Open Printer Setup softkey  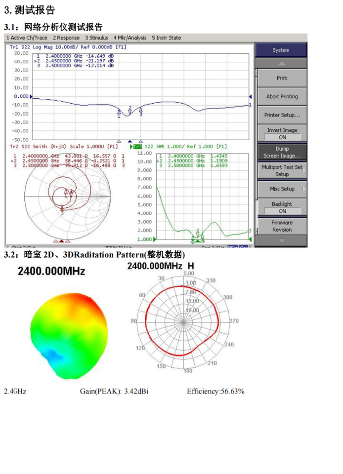(x=282, y=115)
